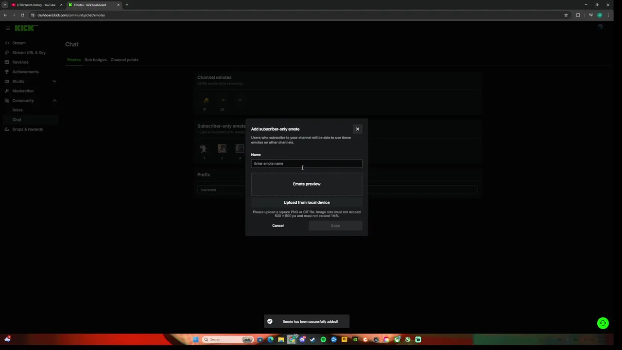
Task: Click the first channel emote thumbnail
Action: tap(206, 100)
